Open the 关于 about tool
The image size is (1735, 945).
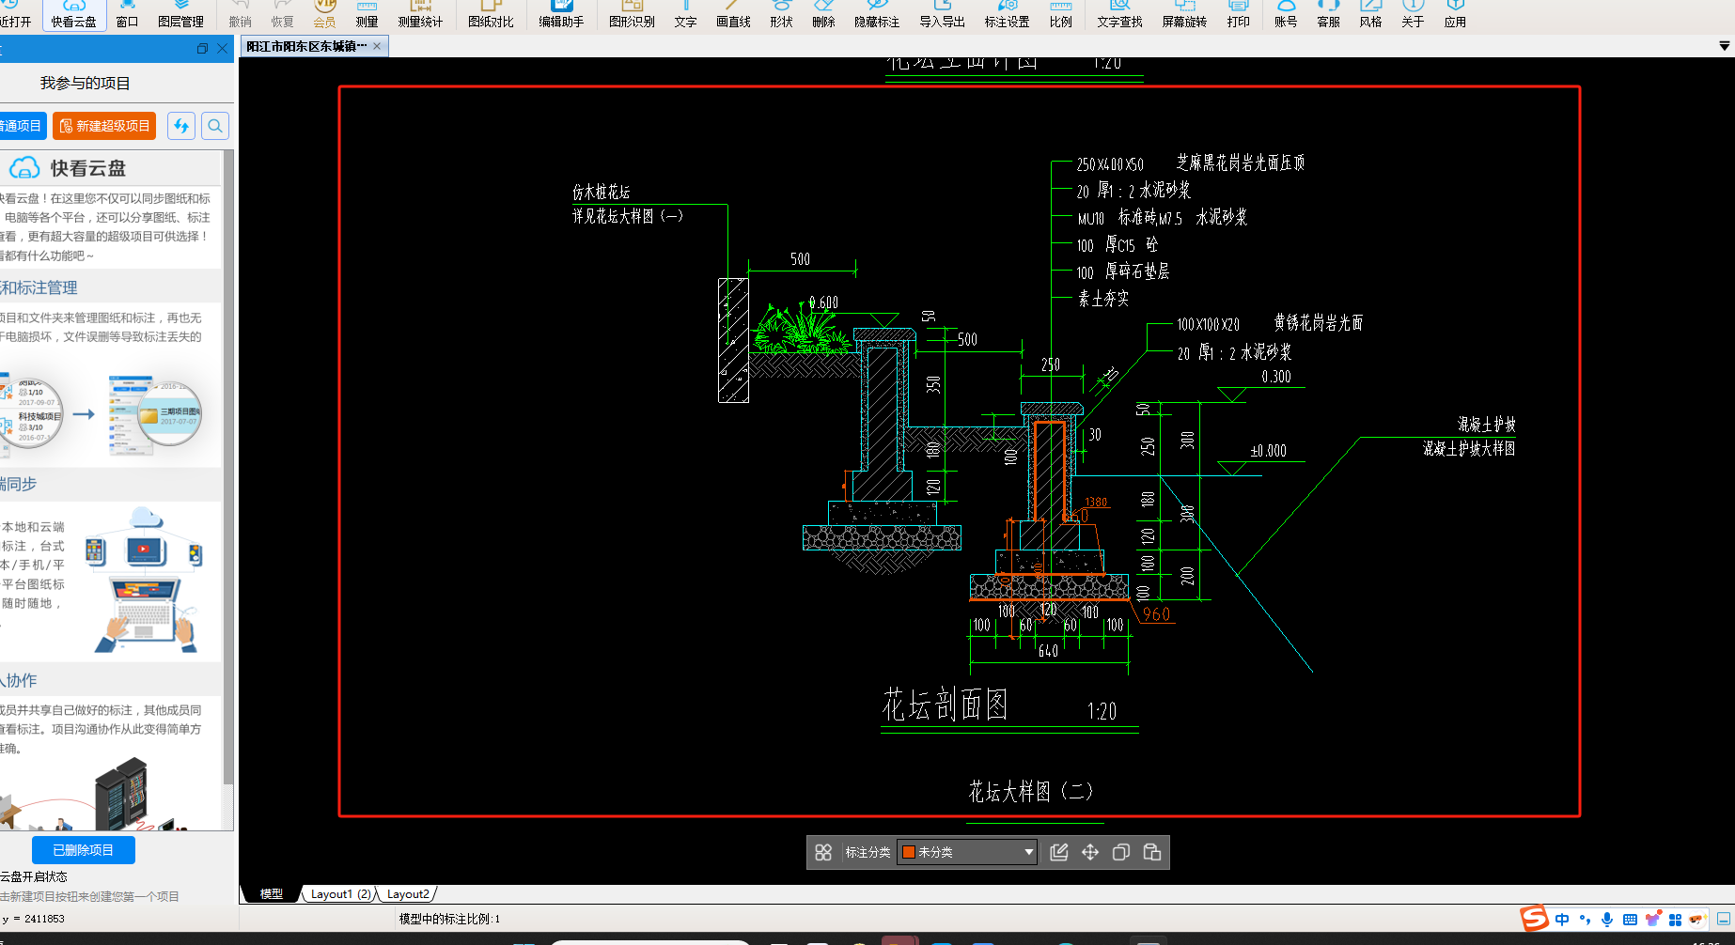pyautogui.click(x=1413, y=14)
